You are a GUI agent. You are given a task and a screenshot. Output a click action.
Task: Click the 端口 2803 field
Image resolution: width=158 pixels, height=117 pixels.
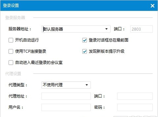[141, 29]
